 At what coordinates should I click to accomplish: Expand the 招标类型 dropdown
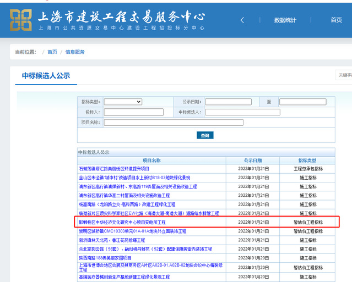(123, 102)
